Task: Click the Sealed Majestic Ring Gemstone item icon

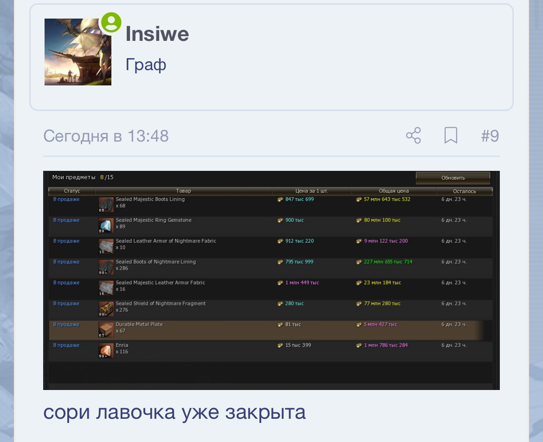Action: pyautogui.click(x=106, y=225)
